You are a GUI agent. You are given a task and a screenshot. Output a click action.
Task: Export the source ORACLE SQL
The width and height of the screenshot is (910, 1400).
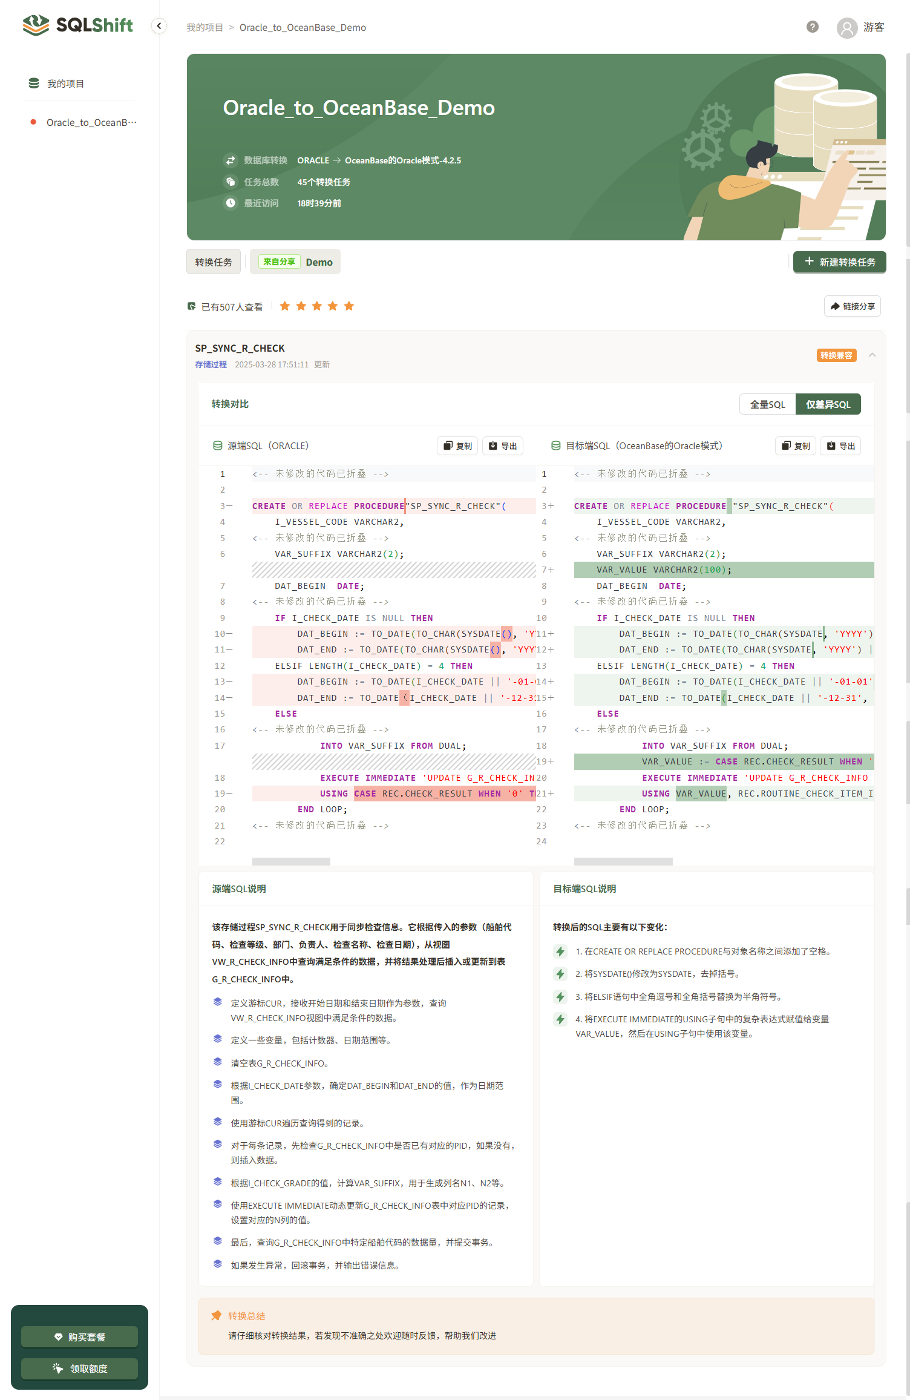503,446
